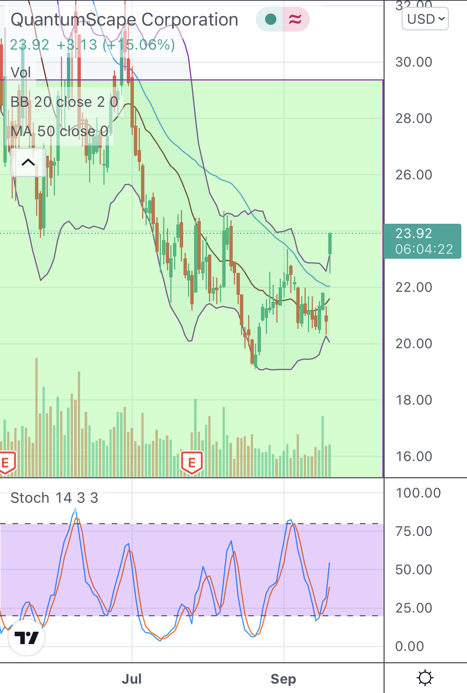The image size is (467, 693).
Task: Click the Jul label on time axis
Action: 132,679
